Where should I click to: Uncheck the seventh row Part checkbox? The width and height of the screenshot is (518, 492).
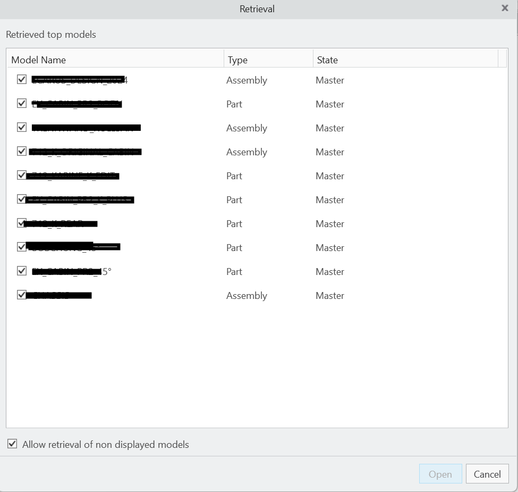pos(21,222)
